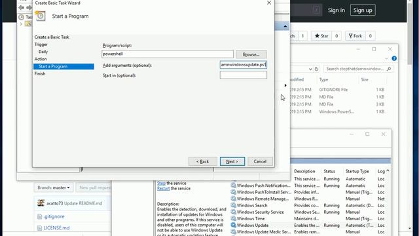Open the File Explorer address bar dropdown
This screenshot has width=419, height=236.
pos(310,69)
